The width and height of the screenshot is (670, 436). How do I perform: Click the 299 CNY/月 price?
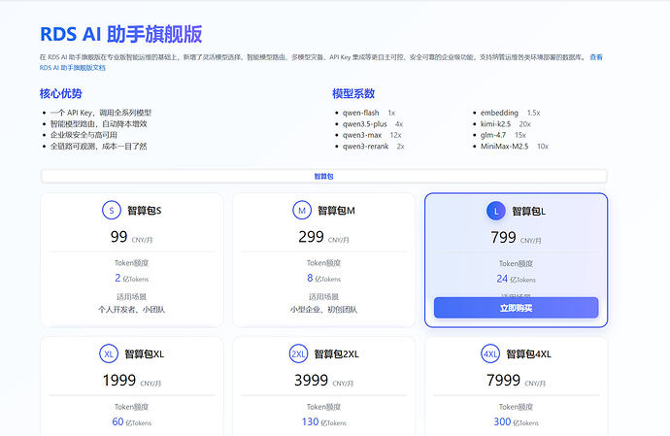324,237
